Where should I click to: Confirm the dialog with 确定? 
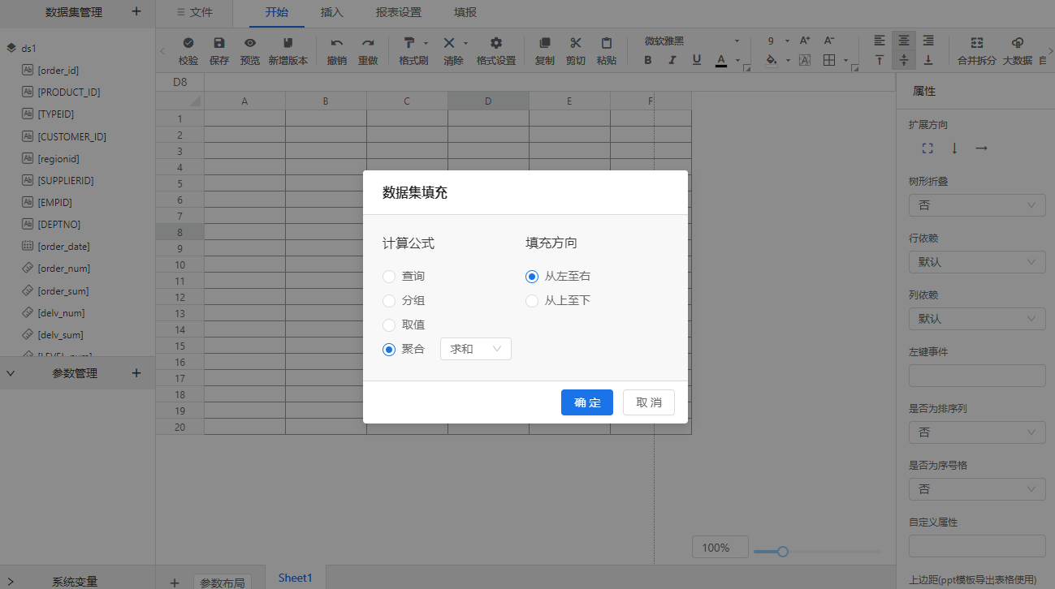point(587,402)
